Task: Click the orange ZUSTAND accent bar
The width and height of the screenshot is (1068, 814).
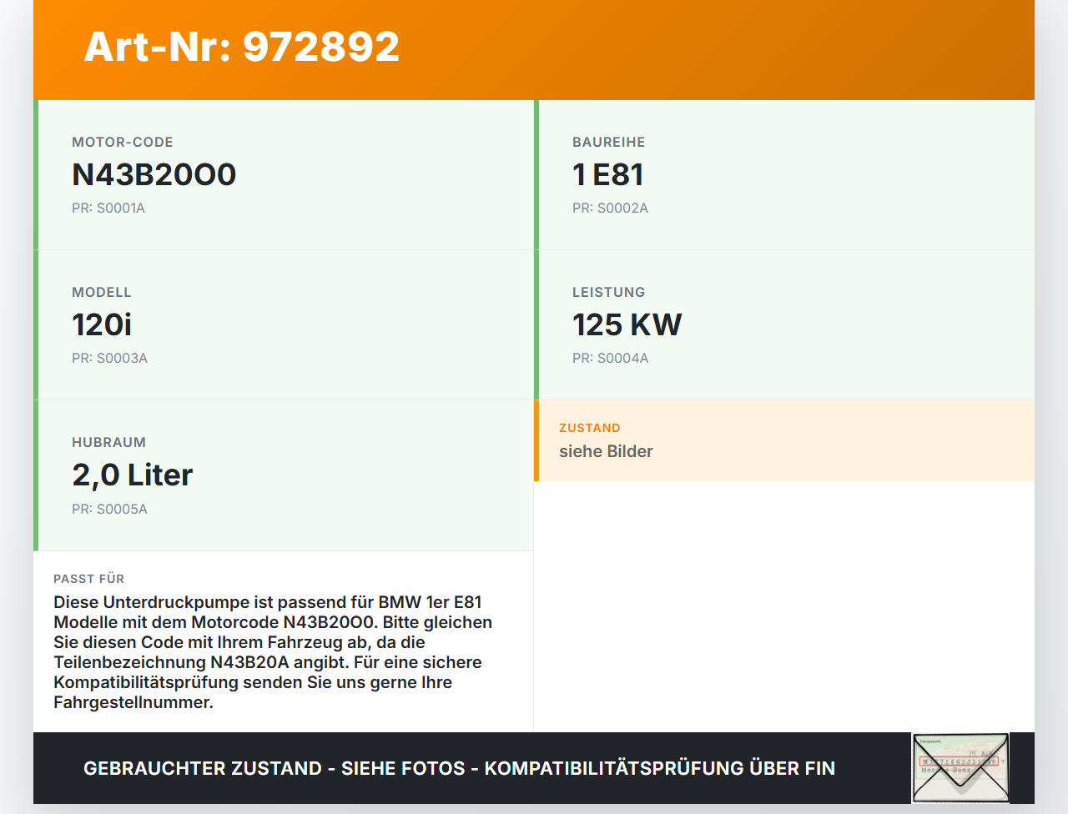Action: [x=537, y=441]
